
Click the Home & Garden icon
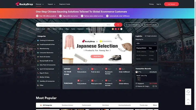[38, 57]
